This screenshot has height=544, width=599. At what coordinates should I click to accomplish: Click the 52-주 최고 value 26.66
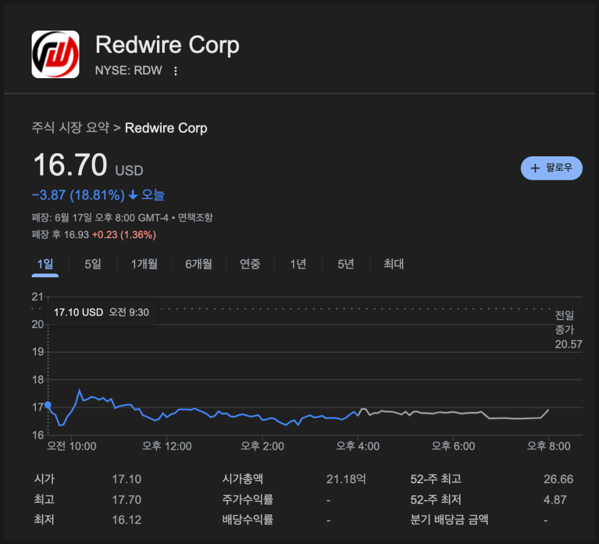pos(558,479)
